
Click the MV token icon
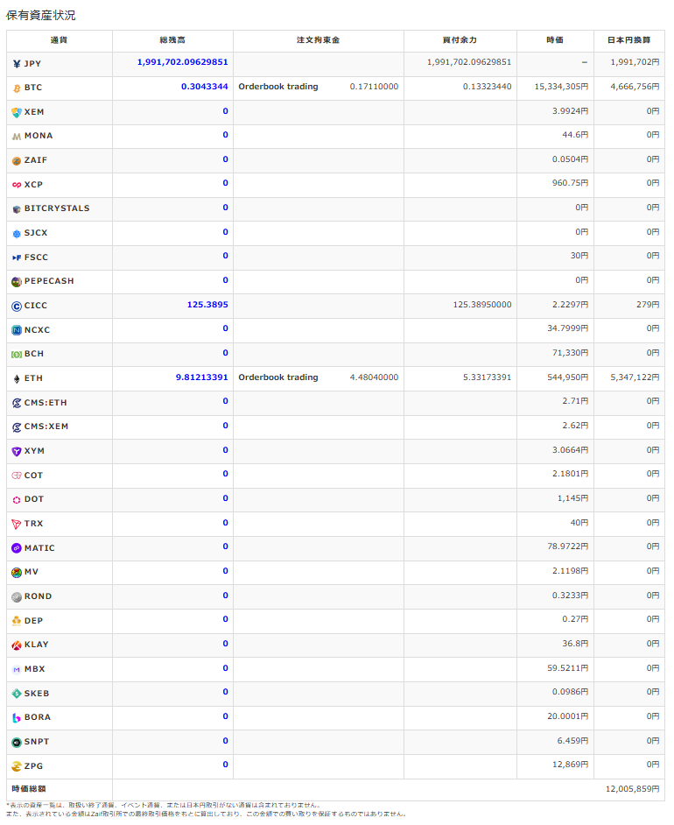point(17,573)
